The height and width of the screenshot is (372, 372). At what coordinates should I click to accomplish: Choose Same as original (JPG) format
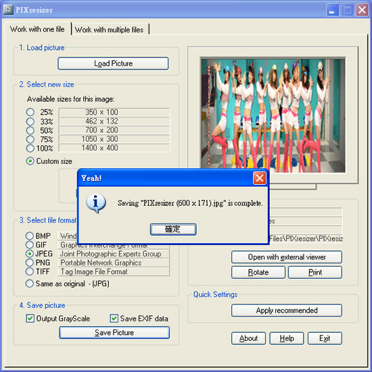point(30,284)
